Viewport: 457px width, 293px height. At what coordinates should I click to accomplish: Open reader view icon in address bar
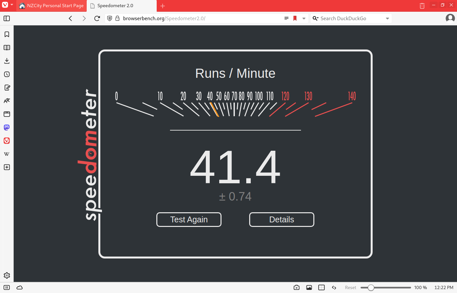coord(286,18)
